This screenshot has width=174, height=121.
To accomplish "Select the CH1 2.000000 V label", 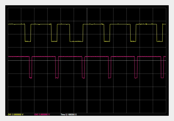I will pos(16,114).
